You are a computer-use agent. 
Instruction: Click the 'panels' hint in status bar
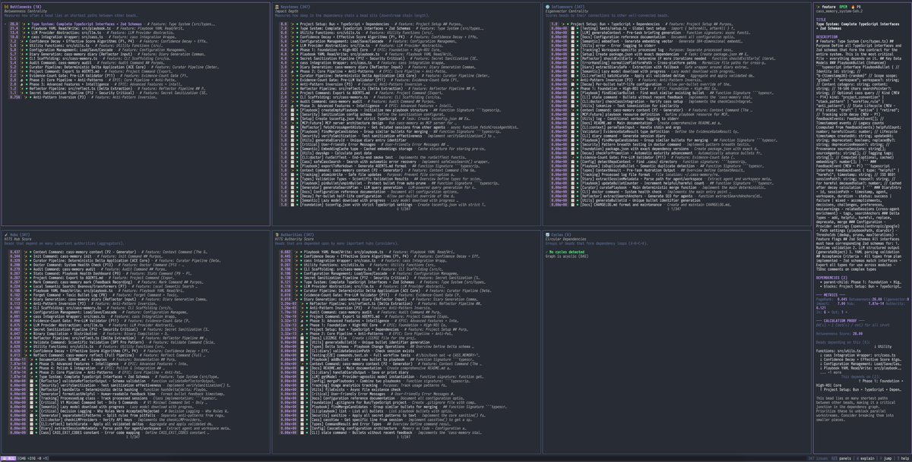[845, 458]
